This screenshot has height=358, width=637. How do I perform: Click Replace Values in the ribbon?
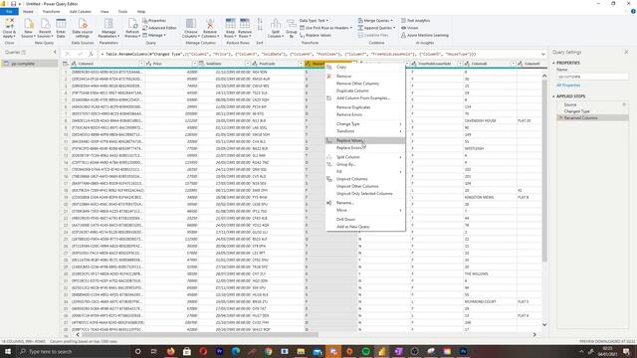point(316,36)
